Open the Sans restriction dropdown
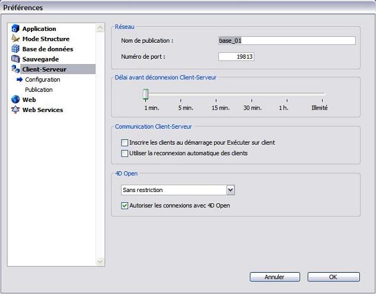The image size is (376, 294). tap(231, 190)
